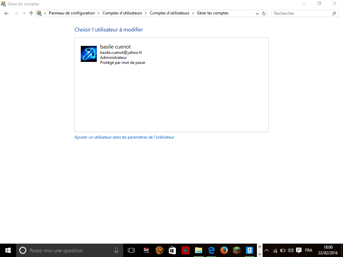343x257 pixels.
Task: Open Microsoft Edge from taskbar
Action: pos(211,250)
